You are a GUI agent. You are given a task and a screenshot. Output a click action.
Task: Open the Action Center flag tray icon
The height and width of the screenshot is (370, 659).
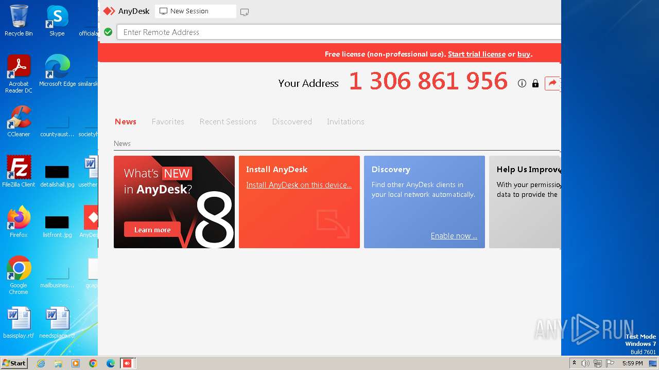(610, 363)
